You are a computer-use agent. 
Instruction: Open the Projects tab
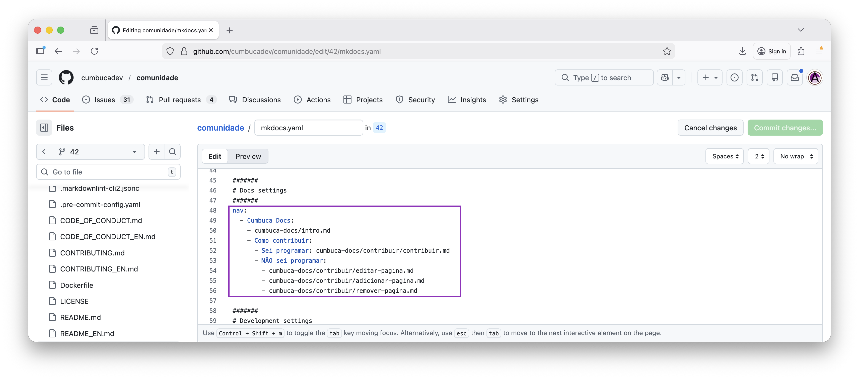(363, 100)
